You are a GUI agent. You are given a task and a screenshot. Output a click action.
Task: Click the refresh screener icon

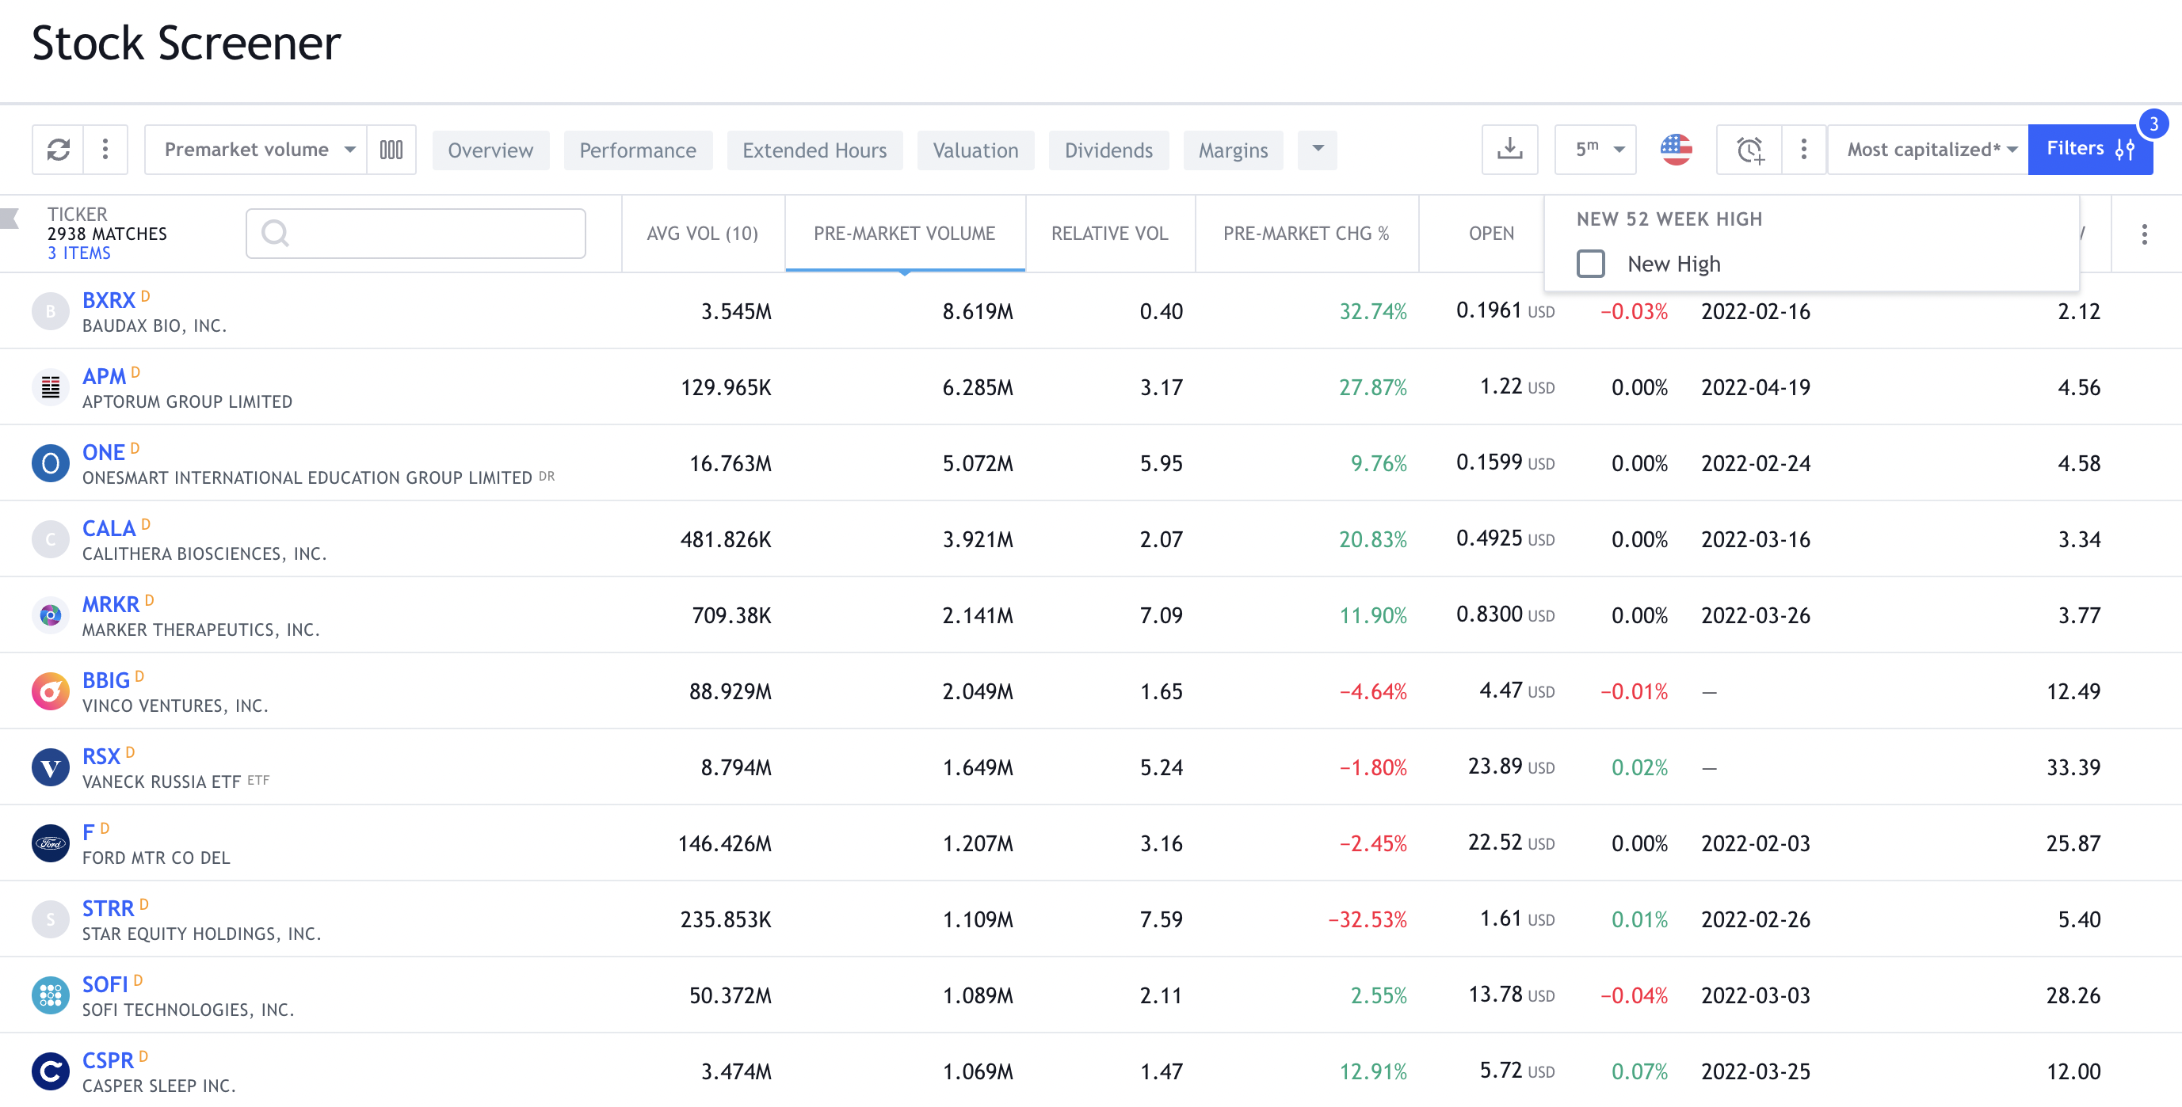point(58,150)
